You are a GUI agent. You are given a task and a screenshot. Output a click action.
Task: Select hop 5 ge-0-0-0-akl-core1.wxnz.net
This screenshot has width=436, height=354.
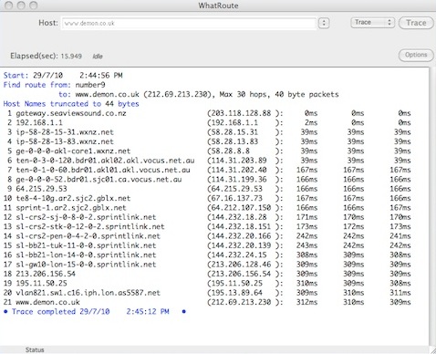73,151
